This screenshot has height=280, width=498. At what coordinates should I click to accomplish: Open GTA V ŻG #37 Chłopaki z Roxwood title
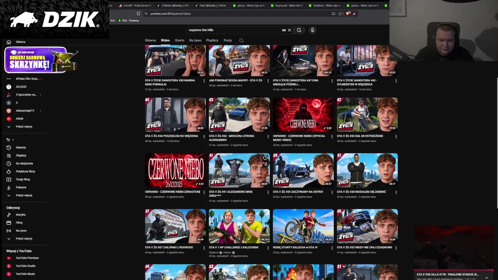pyautogui.click(x=169, y=247)
